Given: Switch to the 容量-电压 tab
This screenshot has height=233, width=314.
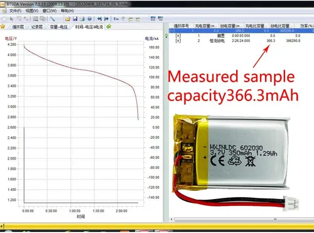Looking at the screenshot, I should click(x=59, y=27).
